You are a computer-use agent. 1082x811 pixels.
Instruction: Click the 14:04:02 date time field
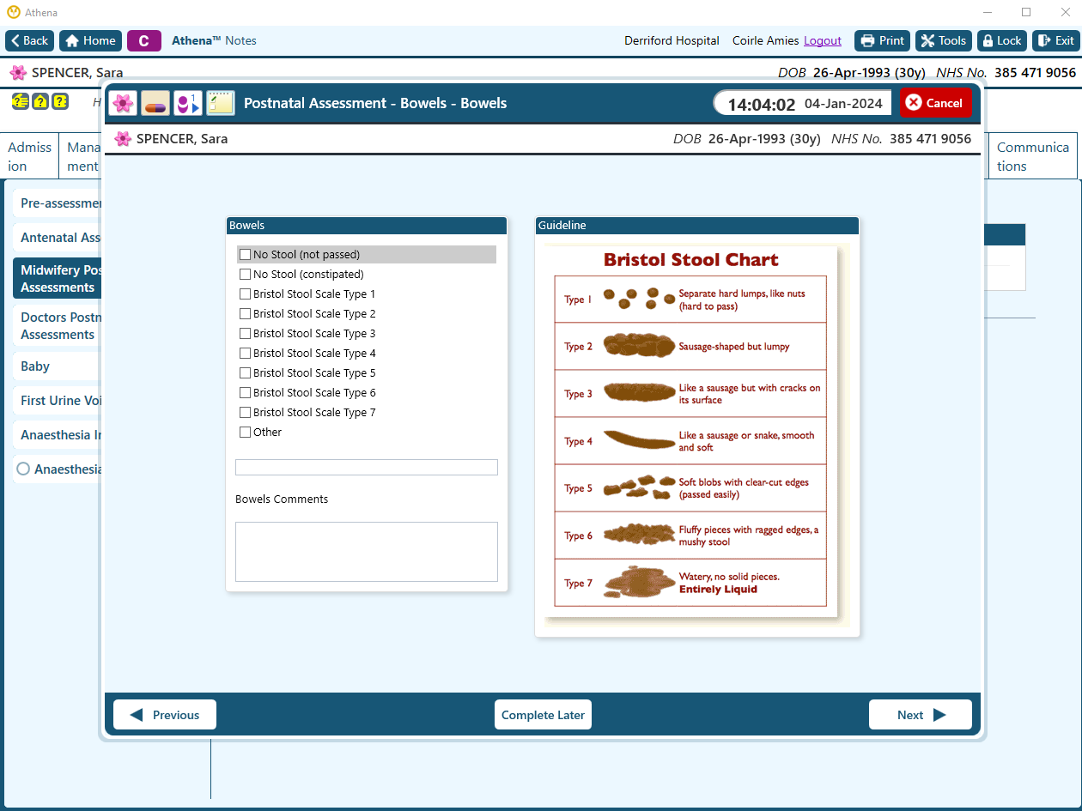click(802, 103)
